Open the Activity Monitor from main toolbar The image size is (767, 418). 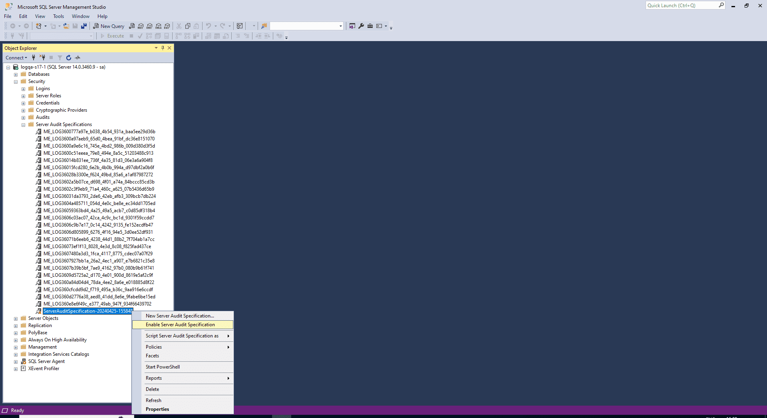(240, 26)
